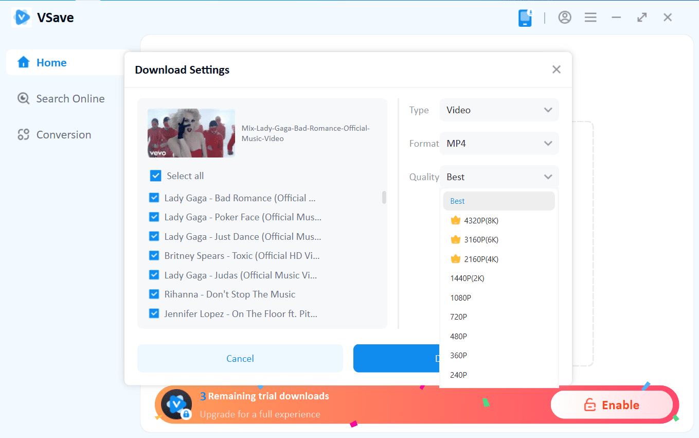Select 360P quality option

[x=499, y=355]
